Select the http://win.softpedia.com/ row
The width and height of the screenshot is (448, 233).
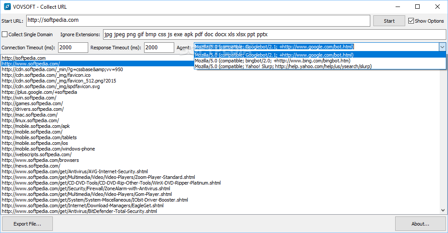[x=220, y=98]
